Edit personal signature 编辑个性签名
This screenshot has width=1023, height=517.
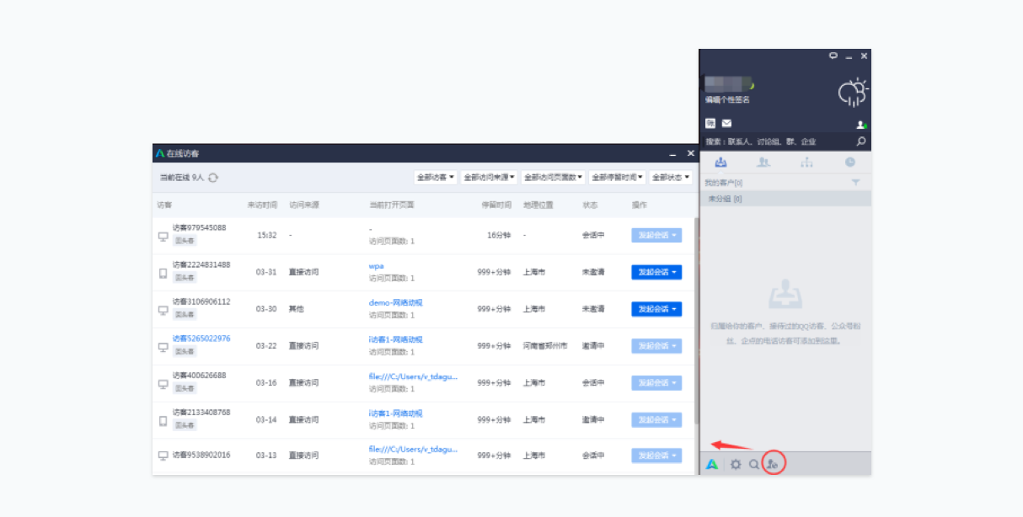[727, 100]
